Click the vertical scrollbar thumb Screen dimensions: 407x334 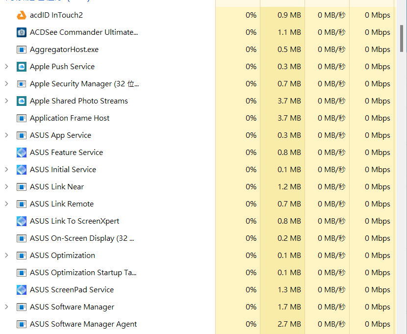click(402, 38)
